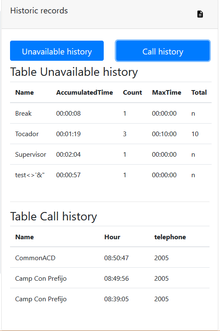Click the Historic records panel title
The height and width of the screenshot is (331, 220).
[x=39, y=10]
